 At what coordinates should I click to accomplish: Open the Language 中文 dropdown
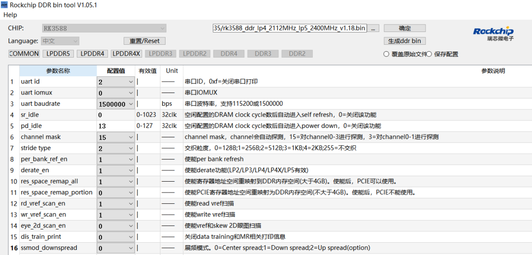point(61,41)
